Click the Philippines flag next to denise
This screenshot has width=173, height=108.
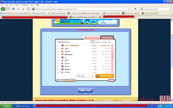click(x=62, y=69)
